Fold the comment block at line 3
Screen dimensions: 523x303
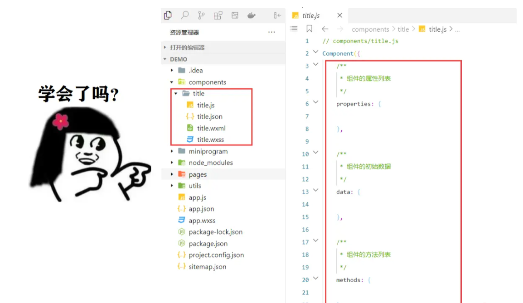pos(315,64)
